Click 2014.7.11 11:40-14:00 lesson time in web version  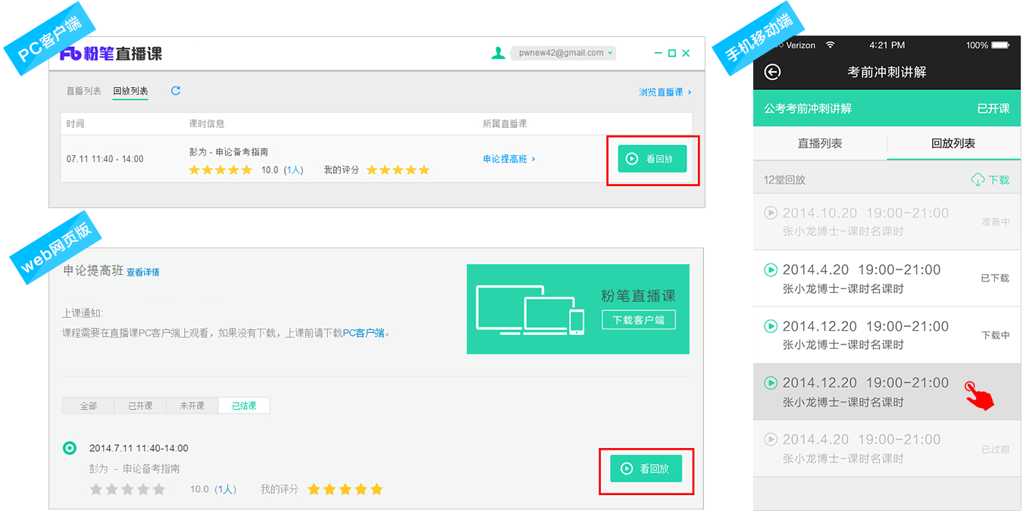(139, 448)
